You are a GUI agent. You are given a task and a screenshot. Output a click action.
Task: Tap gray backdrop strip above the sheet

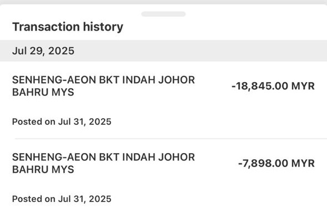(163, 2)
